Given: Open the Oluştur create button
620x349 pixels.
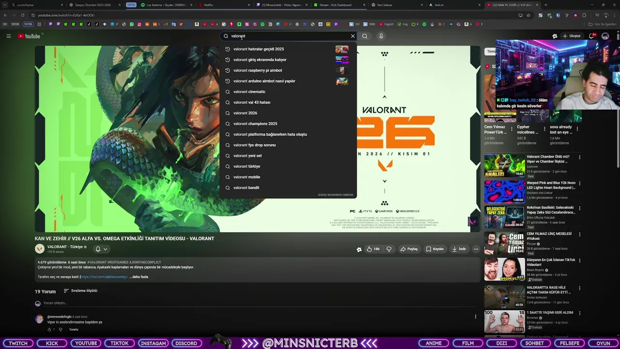Looking at the screenshot, I should click(x=572, y=36).
